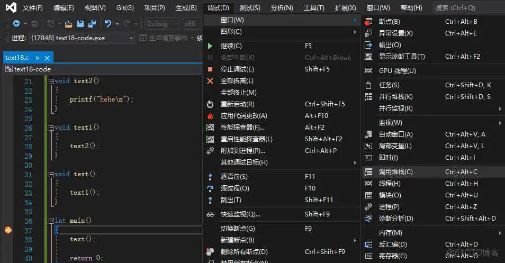Collapse the int main() function block

coord(51,221)
